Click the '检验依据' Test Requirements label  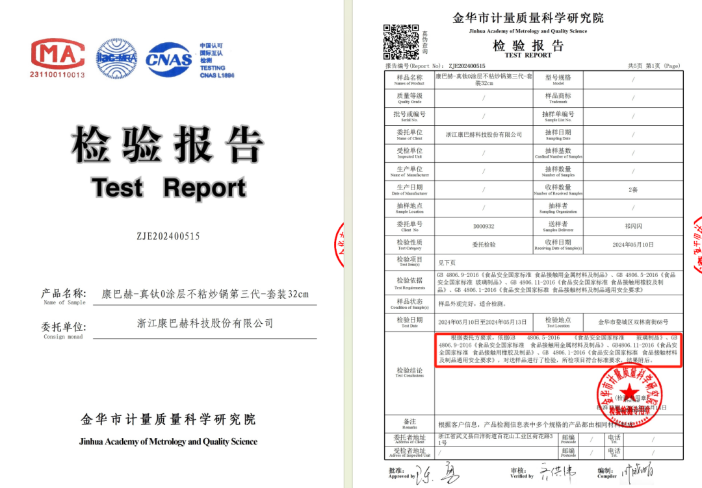pos(409,280)
